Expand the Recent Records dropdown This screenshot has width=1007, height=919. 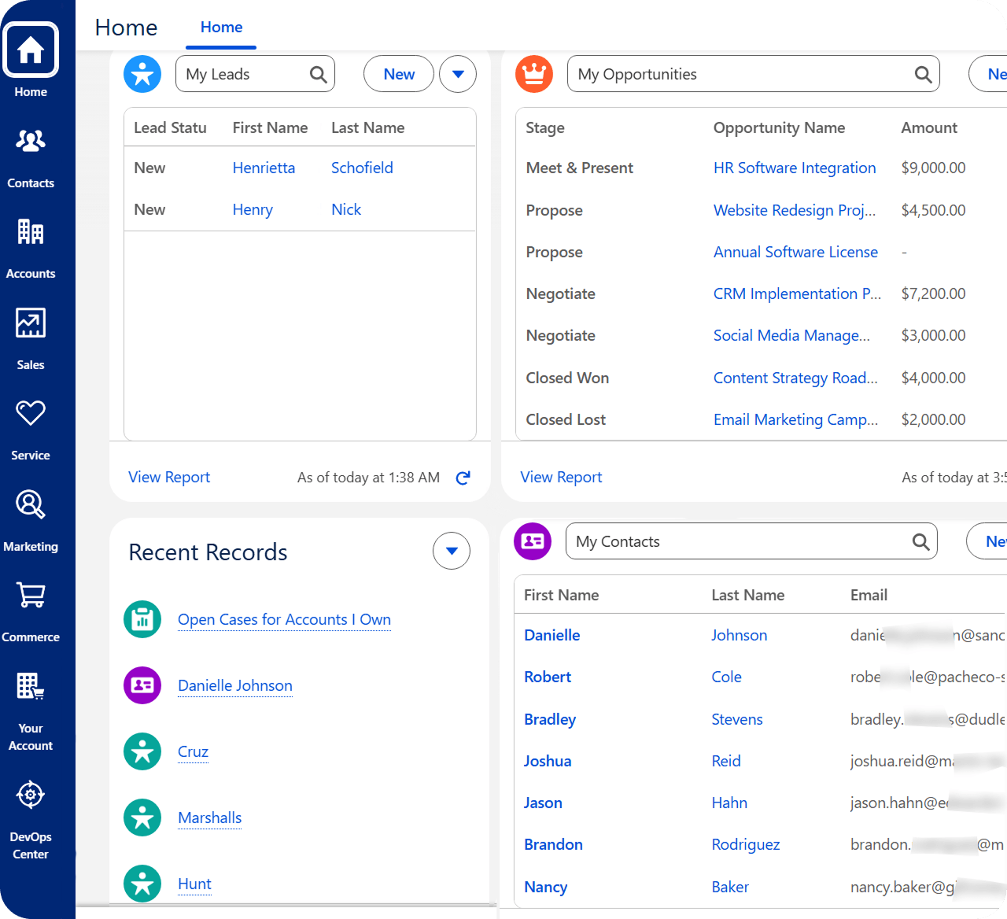point(452,551)
